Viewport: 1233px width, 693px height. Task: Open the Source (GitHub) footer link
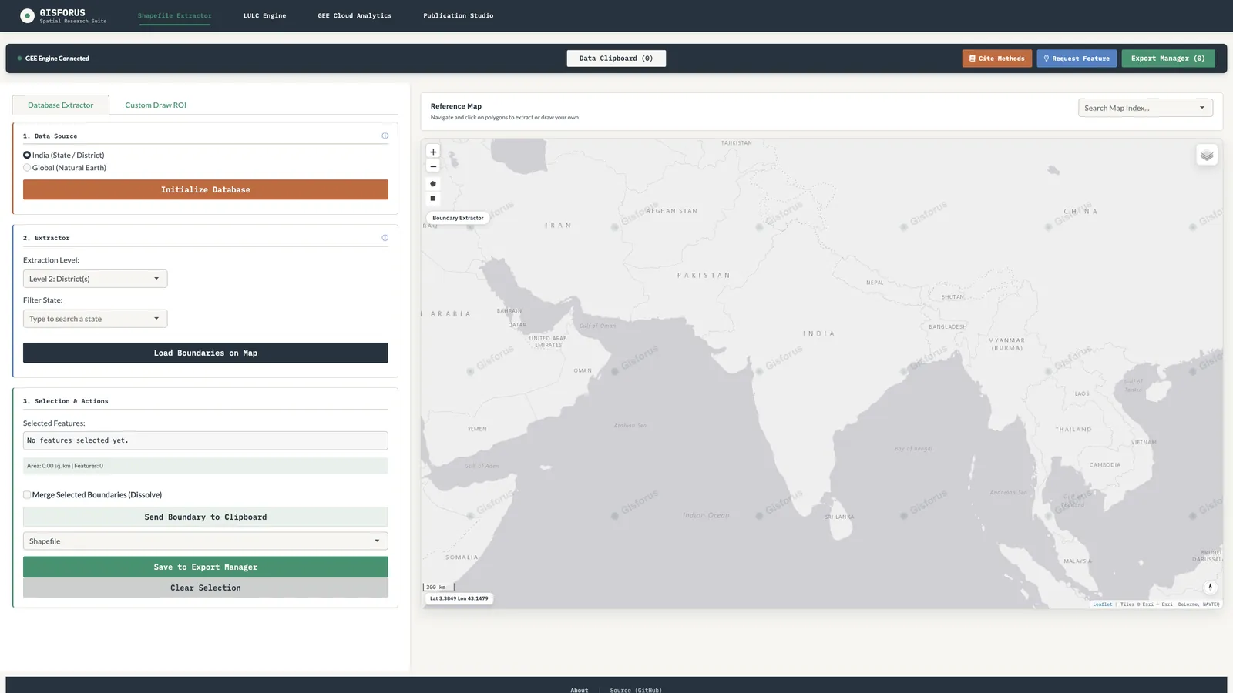coord(636,690)
